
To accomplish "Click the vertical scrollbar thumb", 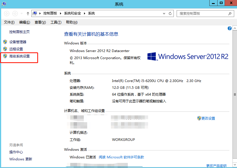I will pos(235,94).
